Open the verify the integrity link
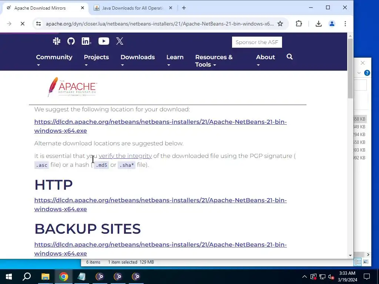379x284 pixels. 125,156
